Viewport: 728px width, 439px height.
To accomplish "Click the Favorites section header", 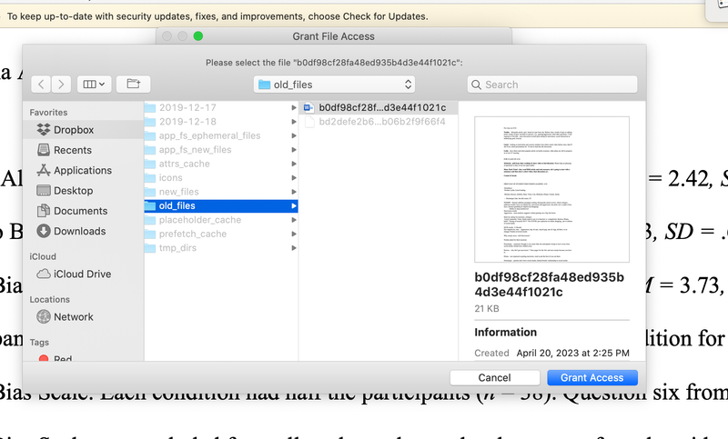I will point(48,112).
